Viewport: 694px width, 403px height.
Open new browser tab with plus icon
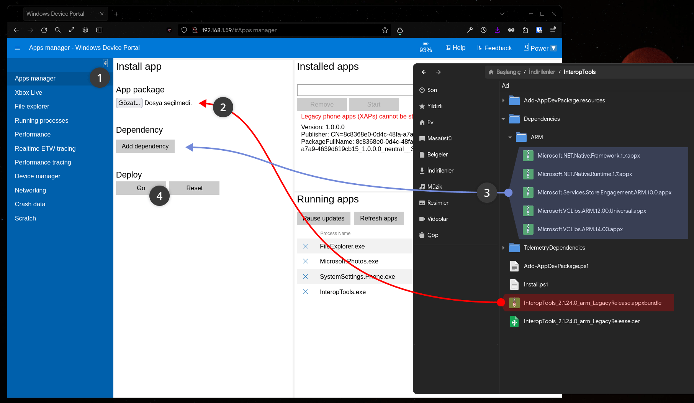pos(116,14)
